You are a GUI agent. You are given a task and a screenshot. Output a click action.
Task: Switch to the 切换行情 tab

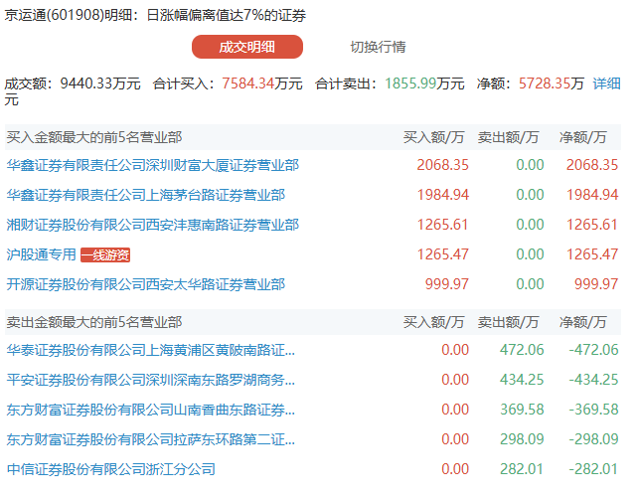click(378, 47)
